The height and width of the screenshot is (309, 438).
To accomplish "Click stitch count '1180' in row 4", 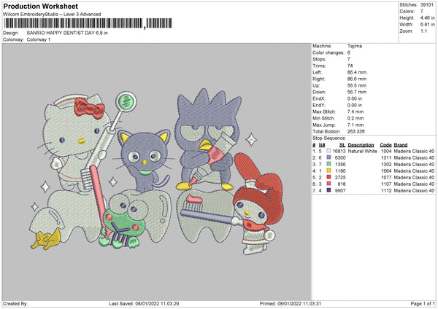I will [340, 171].
